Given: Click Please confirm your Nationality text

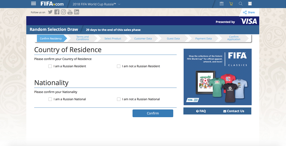Looking at the screenshot, I should [56, 92].
